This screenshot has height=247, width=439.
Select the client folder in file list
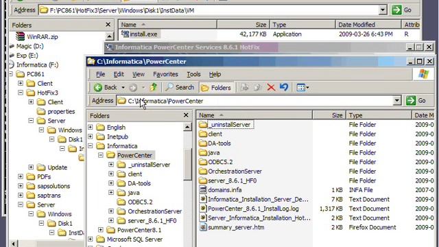(x=211, y=134)
